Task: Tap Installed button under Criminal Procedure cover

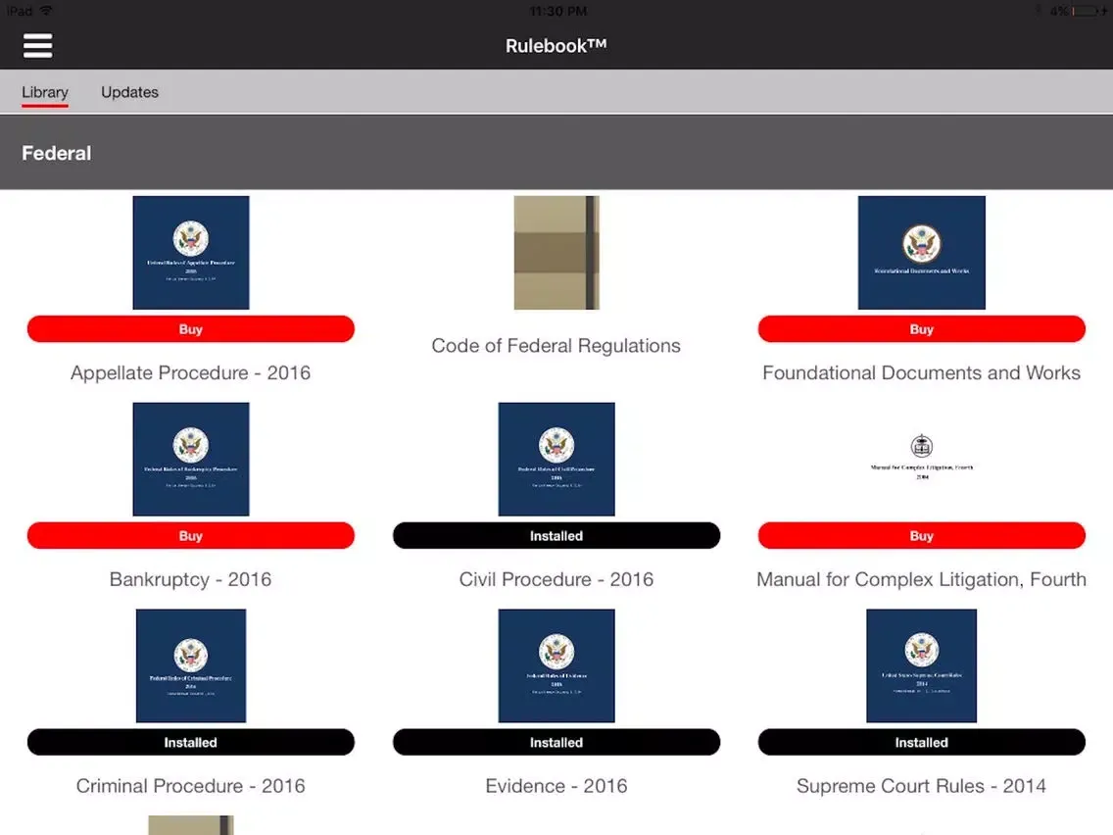Action: (191, 742)
